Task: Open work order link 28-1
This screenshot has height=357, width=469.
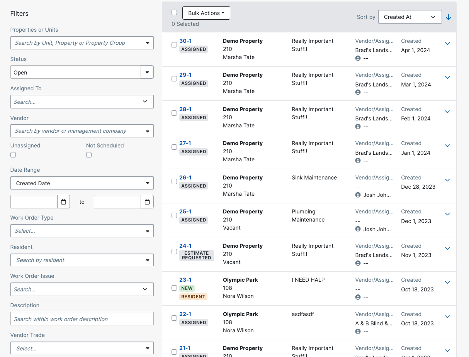Action: [185, 109]
